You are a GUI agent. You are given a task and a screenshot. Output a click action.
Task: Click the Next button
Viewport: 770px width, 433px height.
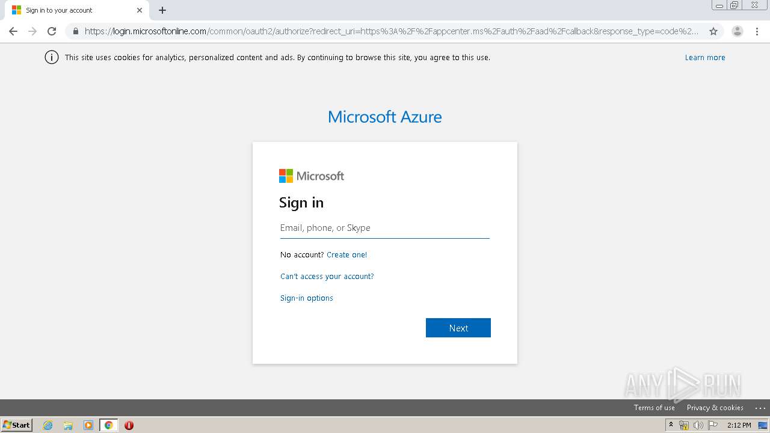458,328
